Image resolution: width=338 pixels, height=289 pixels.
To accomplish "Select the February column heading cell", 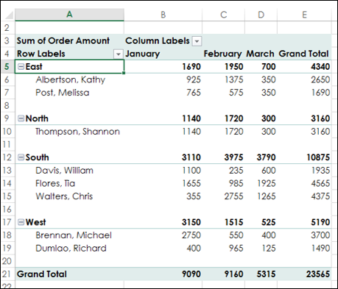I will [223, 54].
